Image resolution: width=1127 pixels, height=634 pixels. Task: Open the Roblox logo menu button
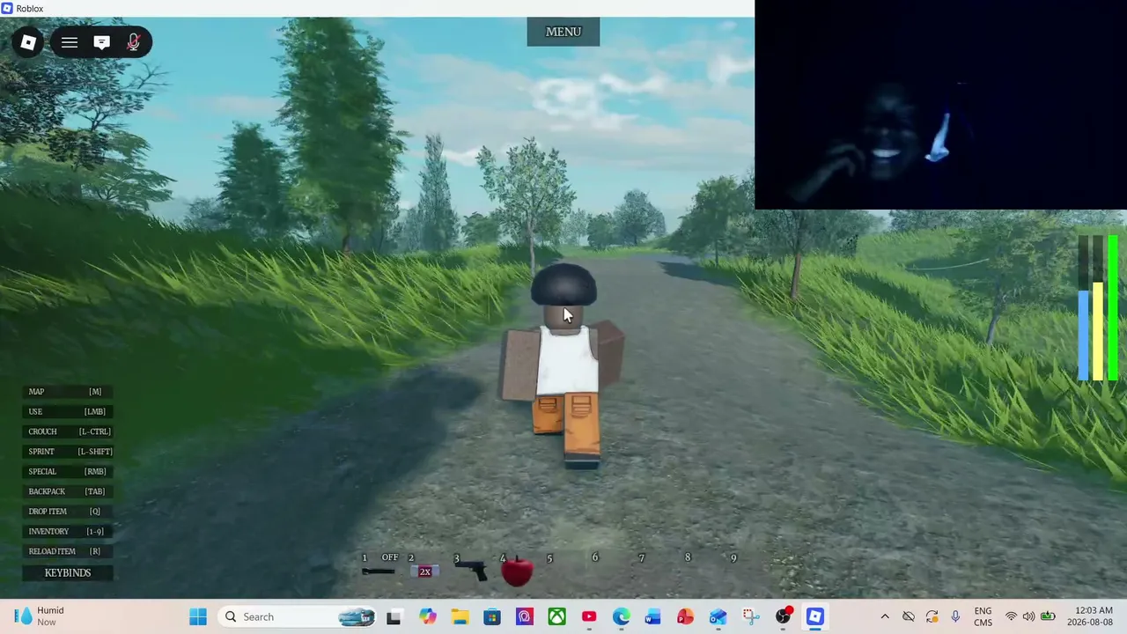click(28, 42)
